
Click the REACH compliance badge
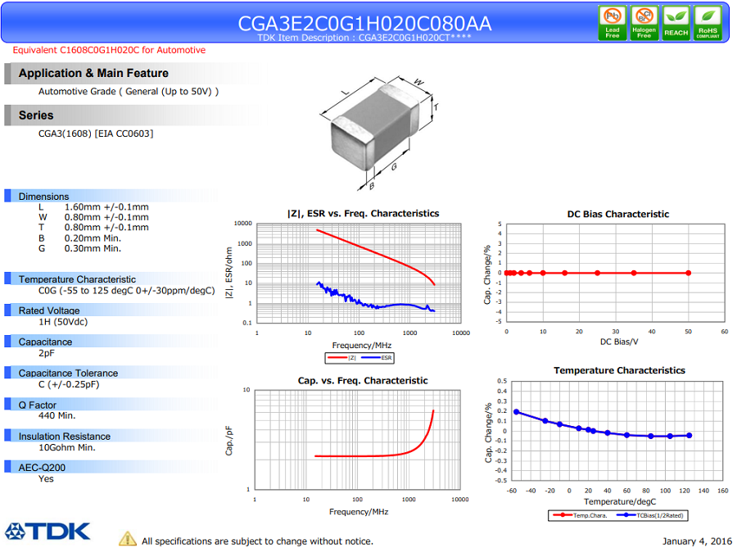(x=676, y=23)
